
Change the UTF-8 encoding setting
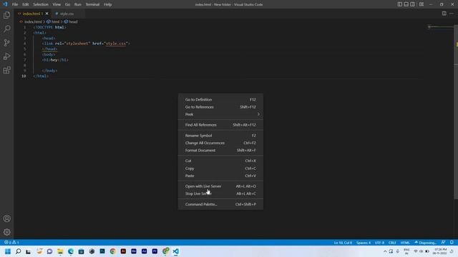(379, 243)
